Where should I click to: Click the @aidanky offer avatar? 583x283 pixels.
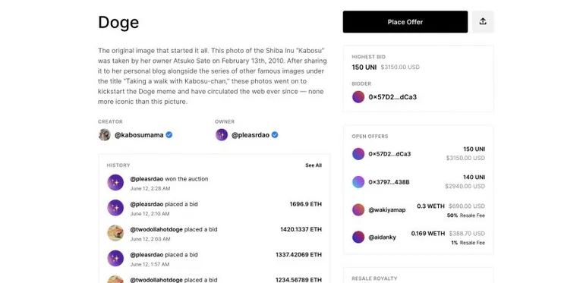tap(358, 237)
